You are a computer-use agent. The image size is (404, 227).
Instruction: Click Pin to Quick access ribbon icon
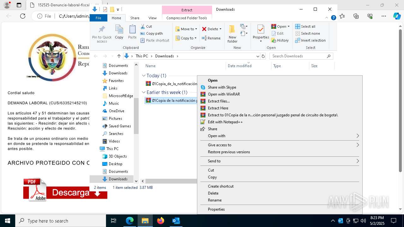(102, 34)
